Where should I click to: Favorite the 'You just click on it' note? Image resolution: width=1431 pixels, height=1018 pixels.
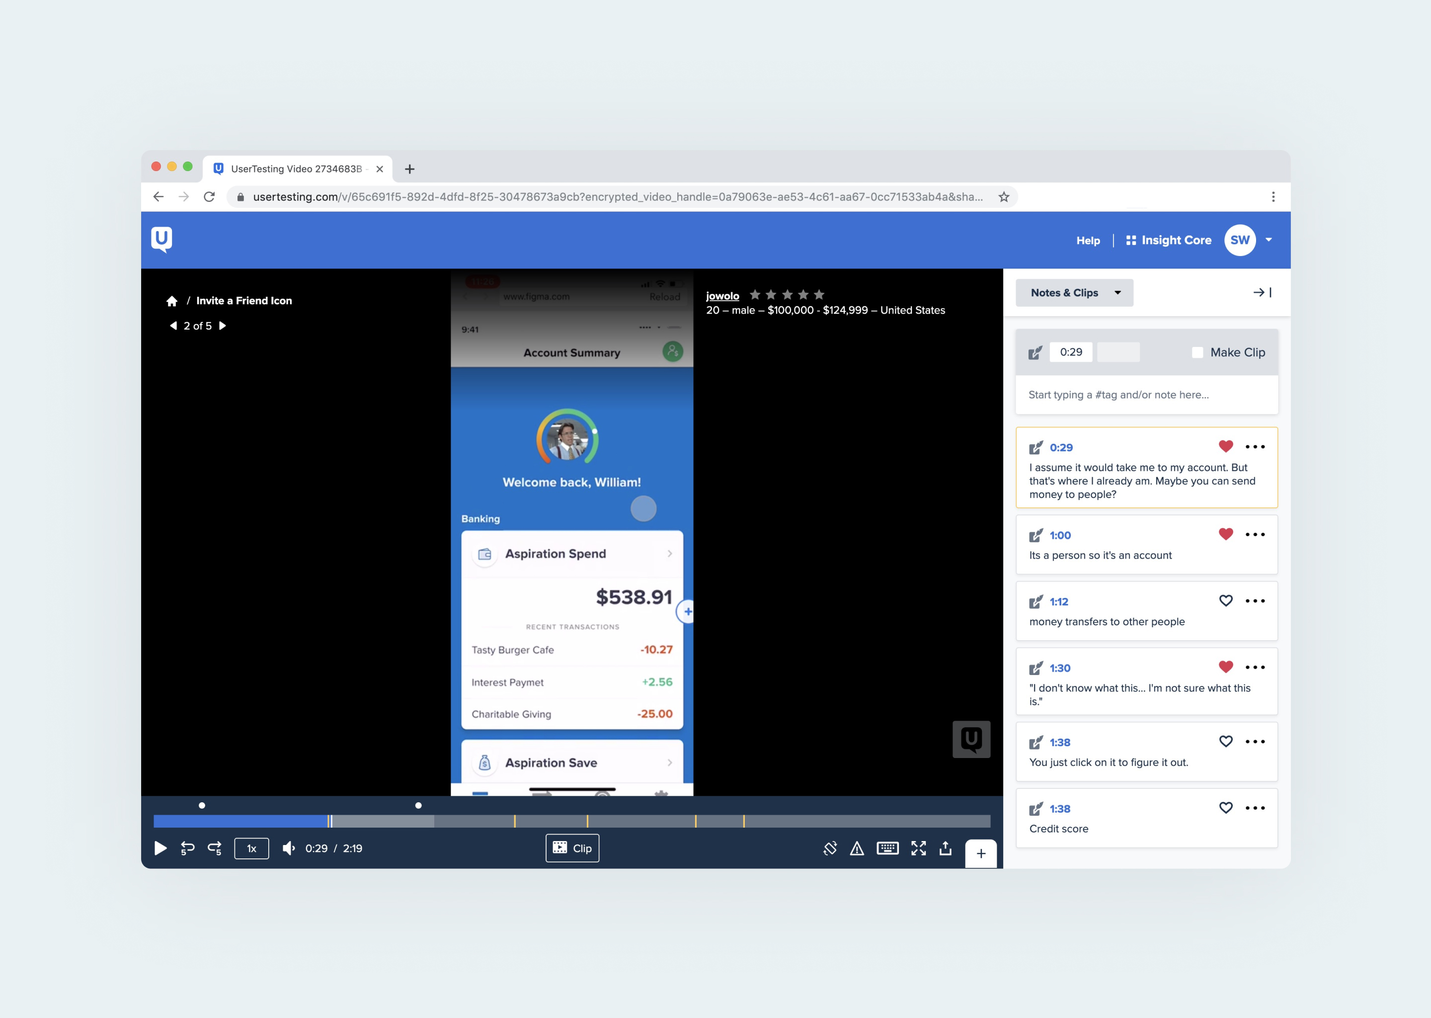(1225, 741)
